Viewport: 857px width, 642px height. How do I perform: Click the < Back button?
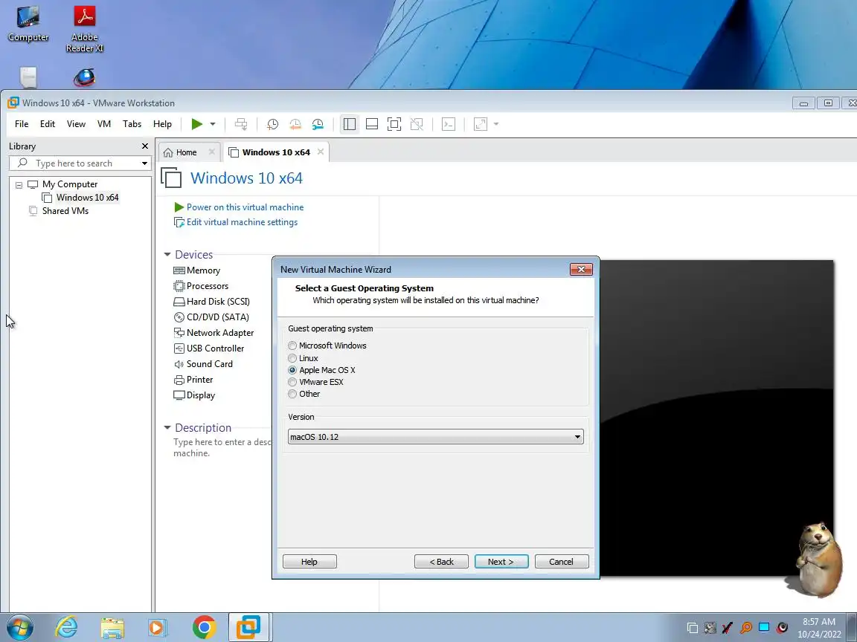pyautogui.click(x=441, y=562)
